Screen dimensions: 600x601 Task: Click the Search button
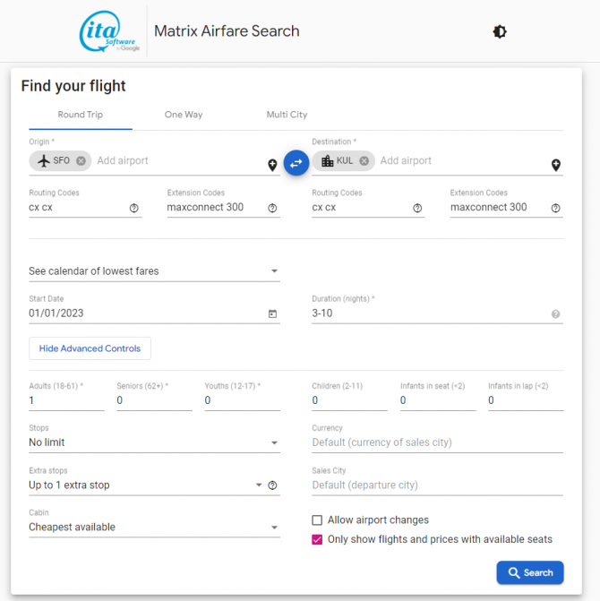(530, 572)
